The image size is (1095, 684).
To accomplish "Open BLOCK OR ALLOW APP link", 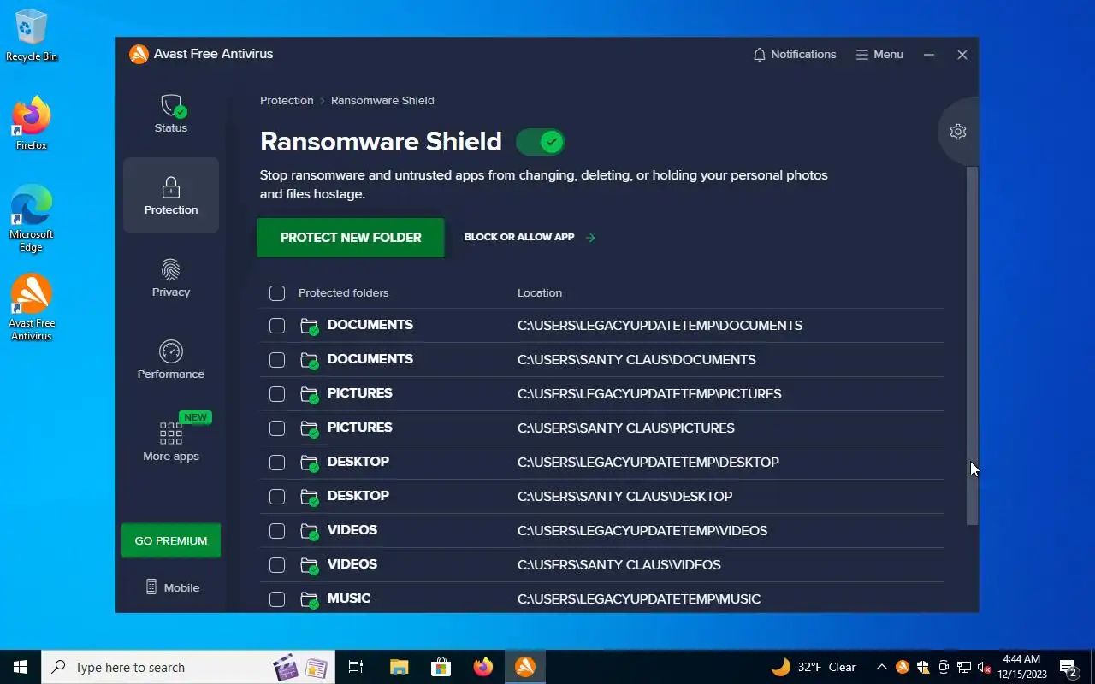I will pos(530,237).
